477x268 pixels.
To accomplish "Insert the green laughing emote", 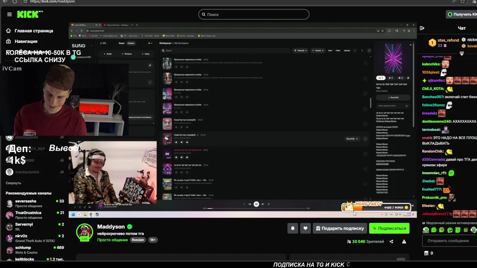I will 450,230.
